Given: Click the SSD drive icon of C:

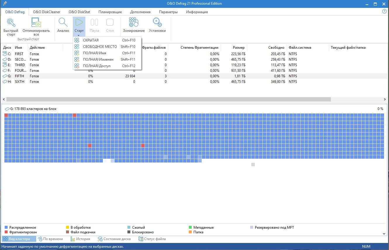Looking at the screenshot, I should click(5, 54).
